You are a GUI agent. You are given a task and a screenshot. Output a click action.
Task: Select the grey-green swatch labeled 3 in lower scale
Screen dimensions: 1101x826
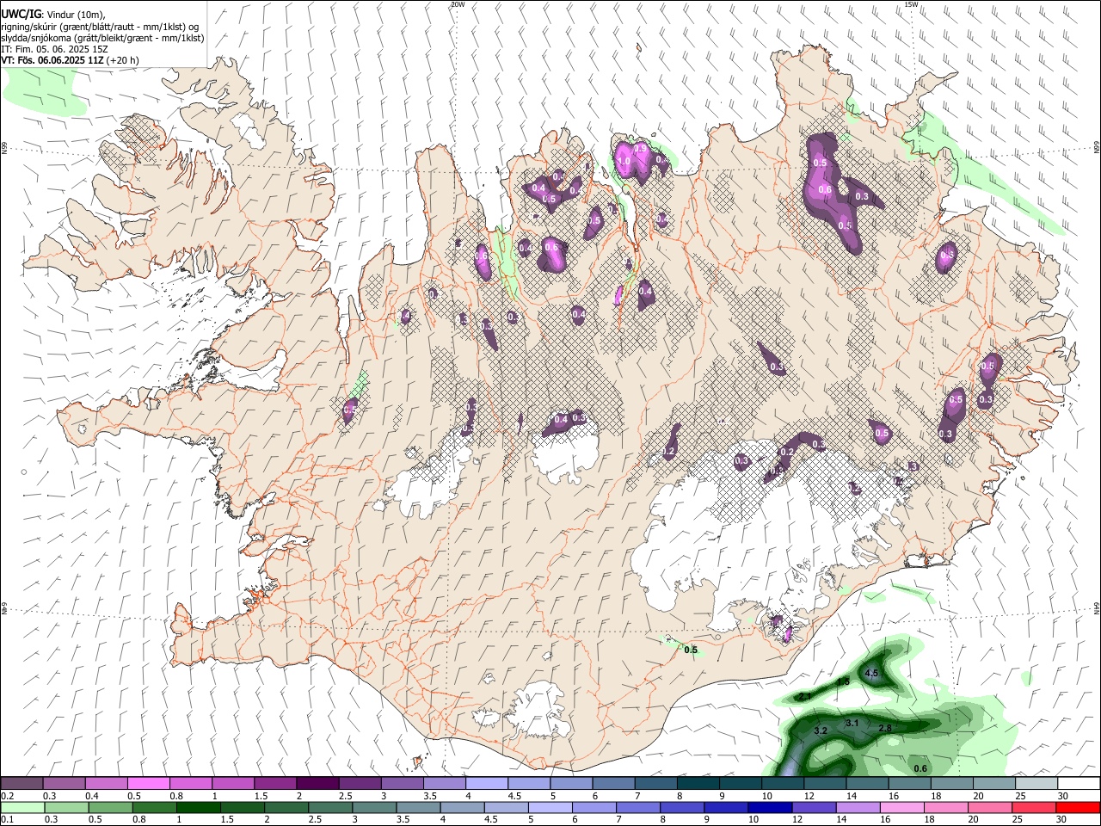(x=373, y=808)
